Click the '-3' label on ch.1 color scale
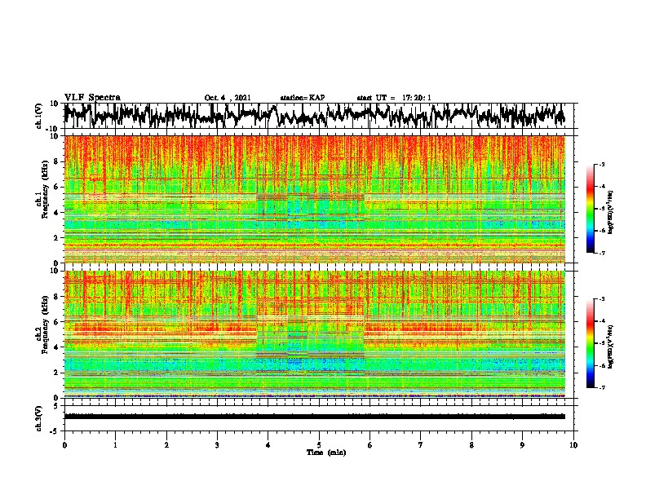 601,164
